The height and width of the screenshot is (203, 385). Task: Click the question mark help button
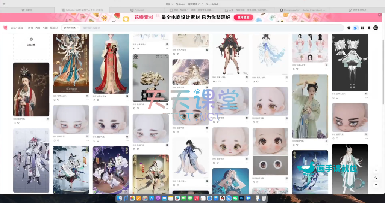[x=376, y=185]
